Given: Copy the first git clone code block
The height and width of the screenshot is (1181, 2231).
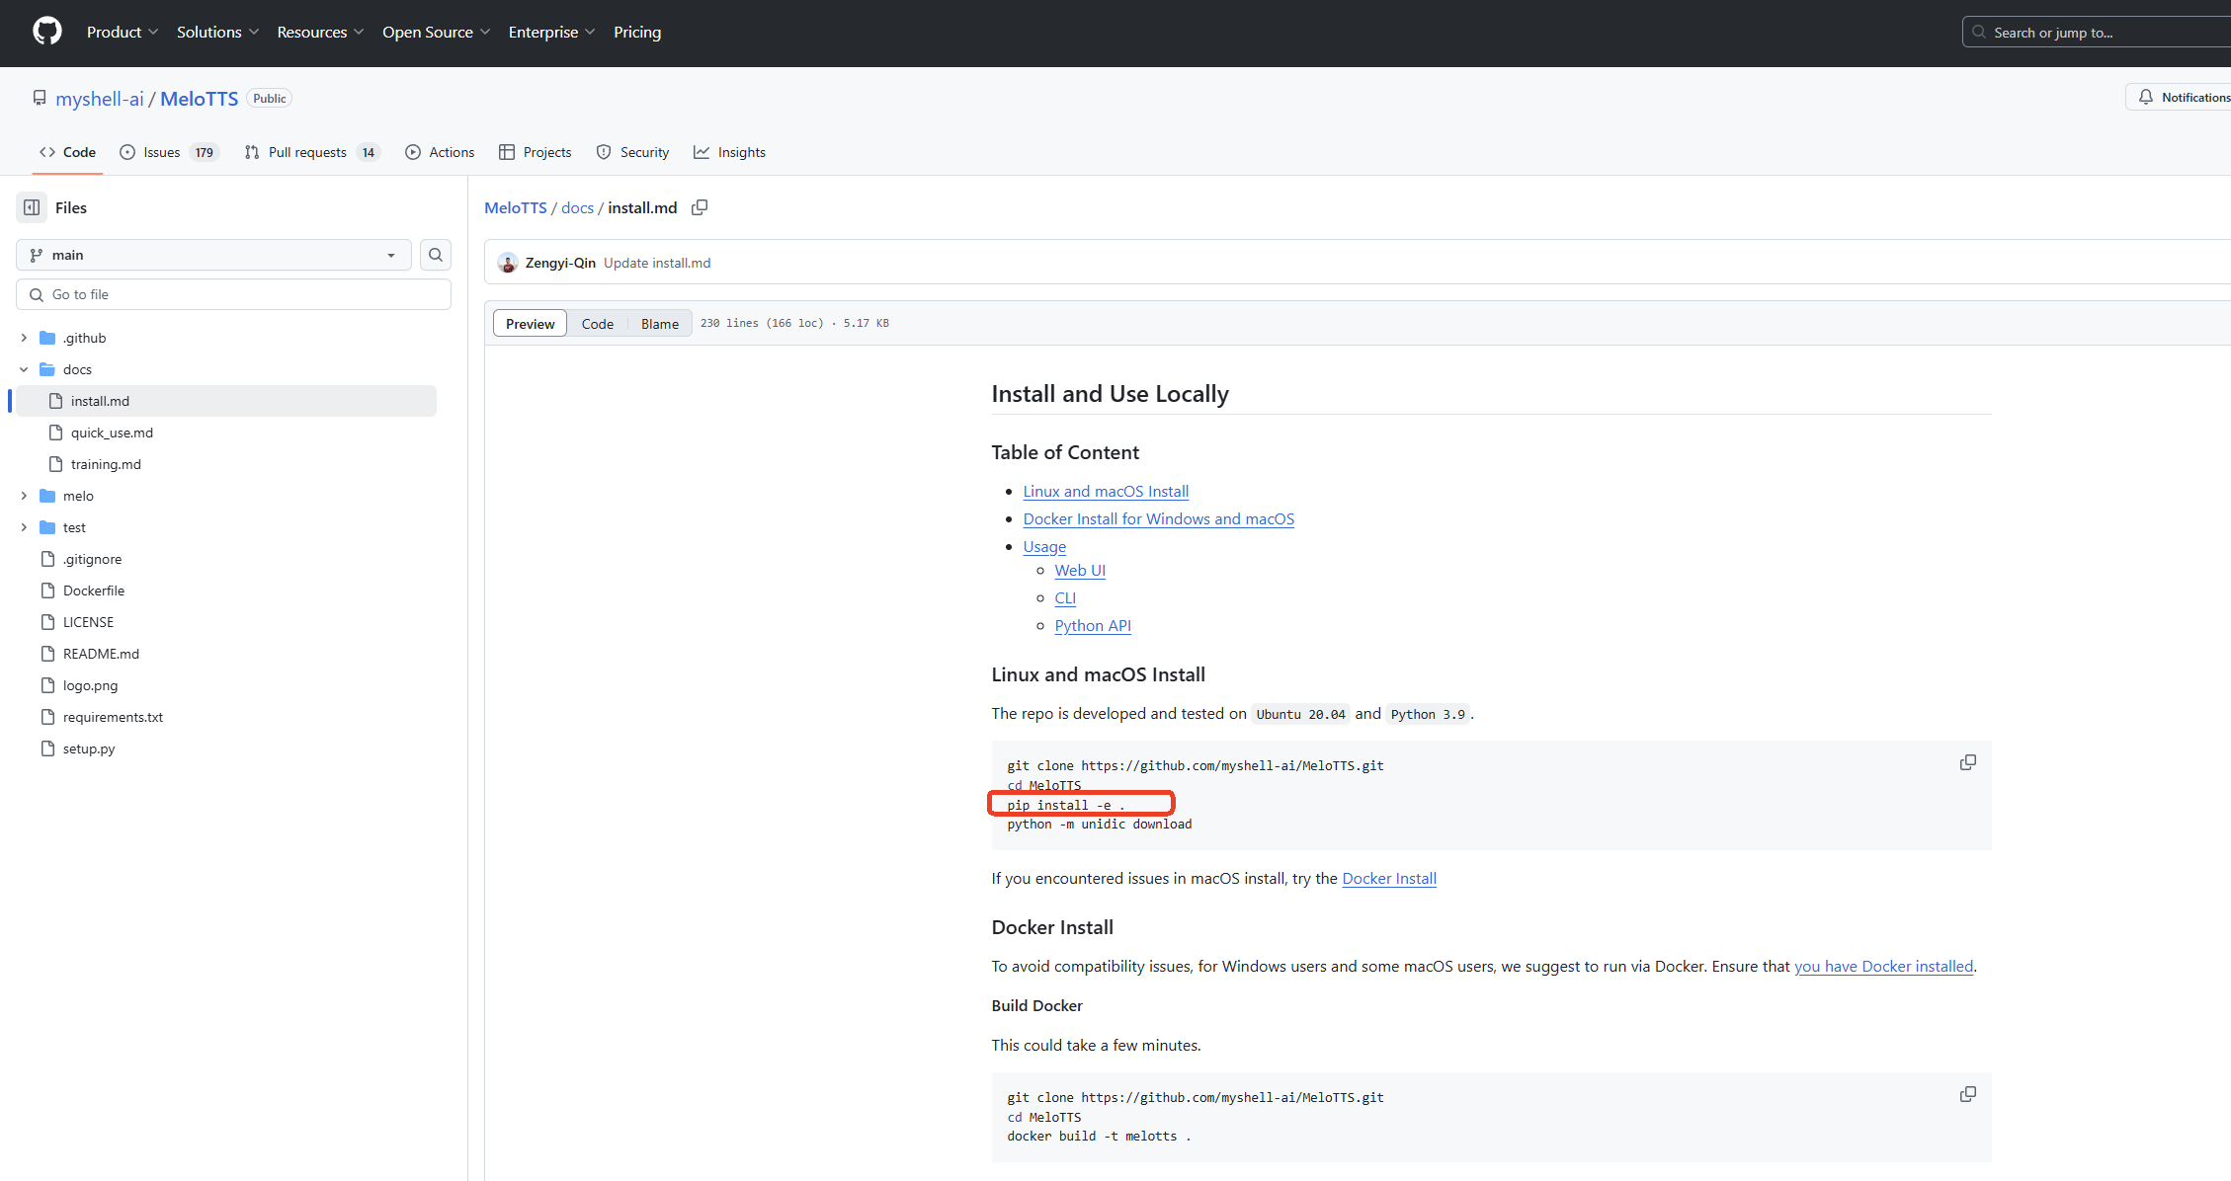Looking at the screenshot, I should pyautogui.click(x=1967, y=762).
